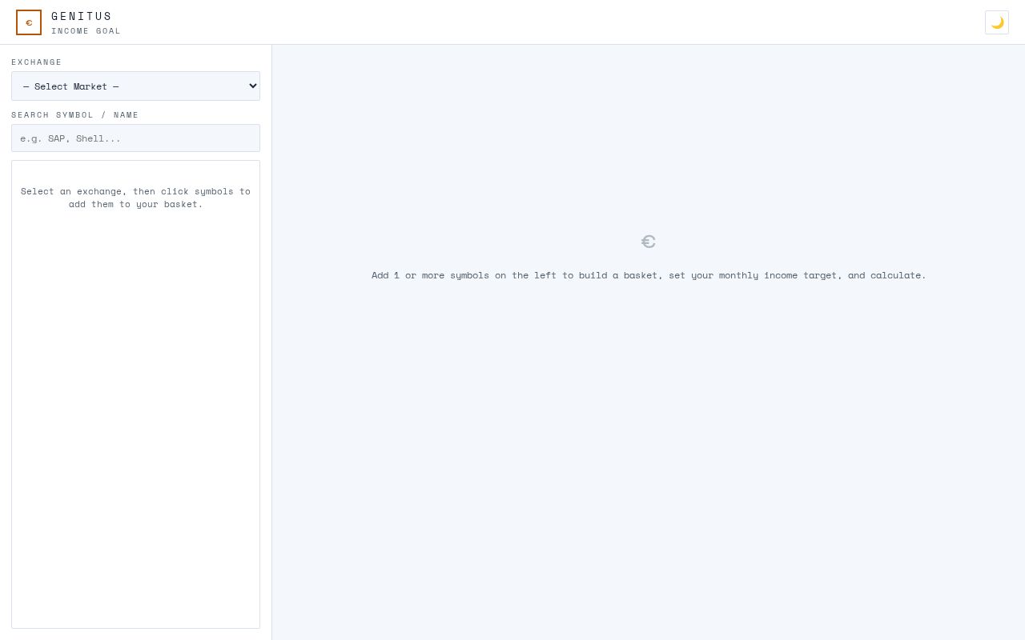Click the grey euro placeholder icon in center
The height and width of the screenshot is (640, 1025).
[649, 242]
